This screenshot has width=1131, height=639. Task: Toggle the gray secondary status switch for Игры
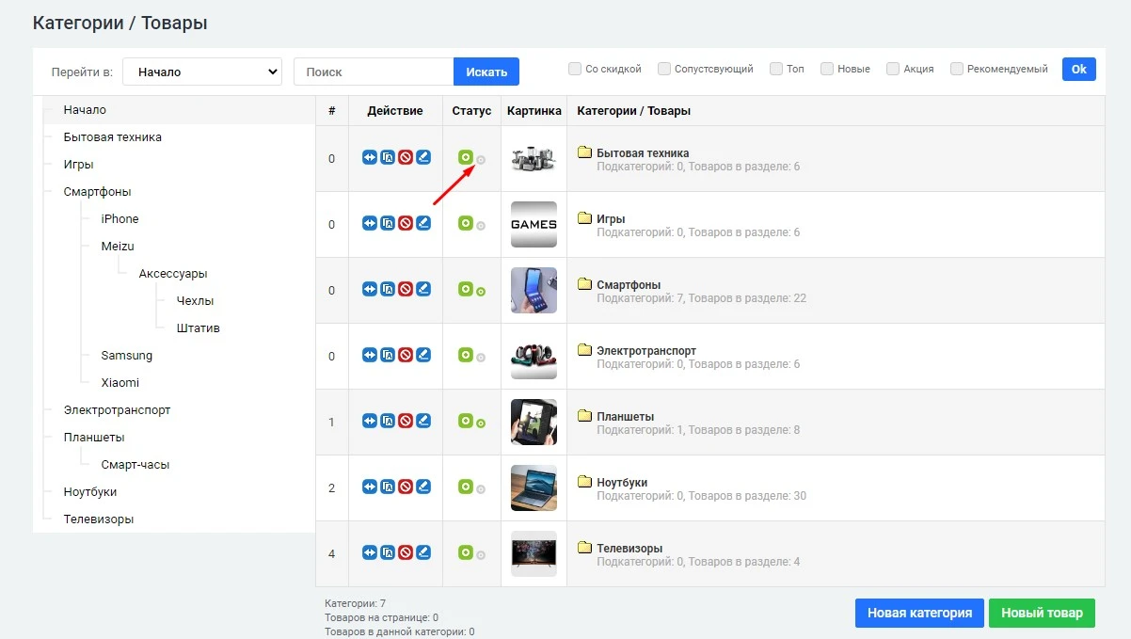pyautogui.click(x=481, y=224)
